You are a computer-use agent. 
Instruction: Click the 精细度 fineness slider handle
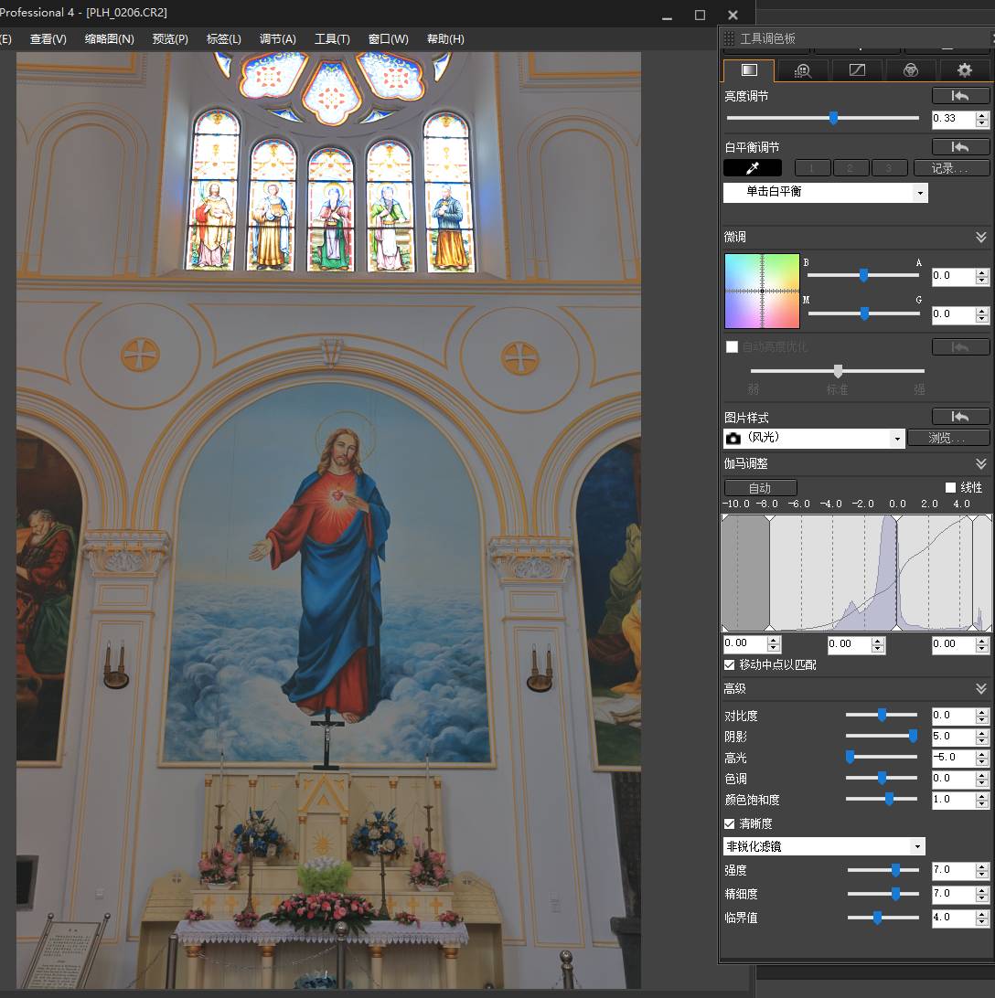tap(895, 894)
